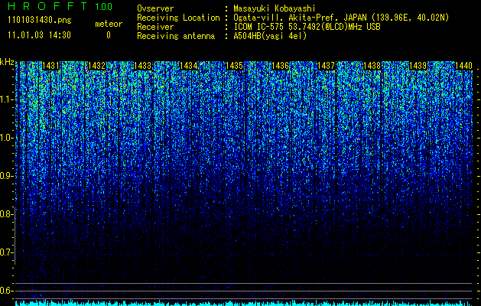The height and width of the screenshot is (306, 481).
Task: Click the cyan signal level graph at bottom
Action: (x=244, y=303)
